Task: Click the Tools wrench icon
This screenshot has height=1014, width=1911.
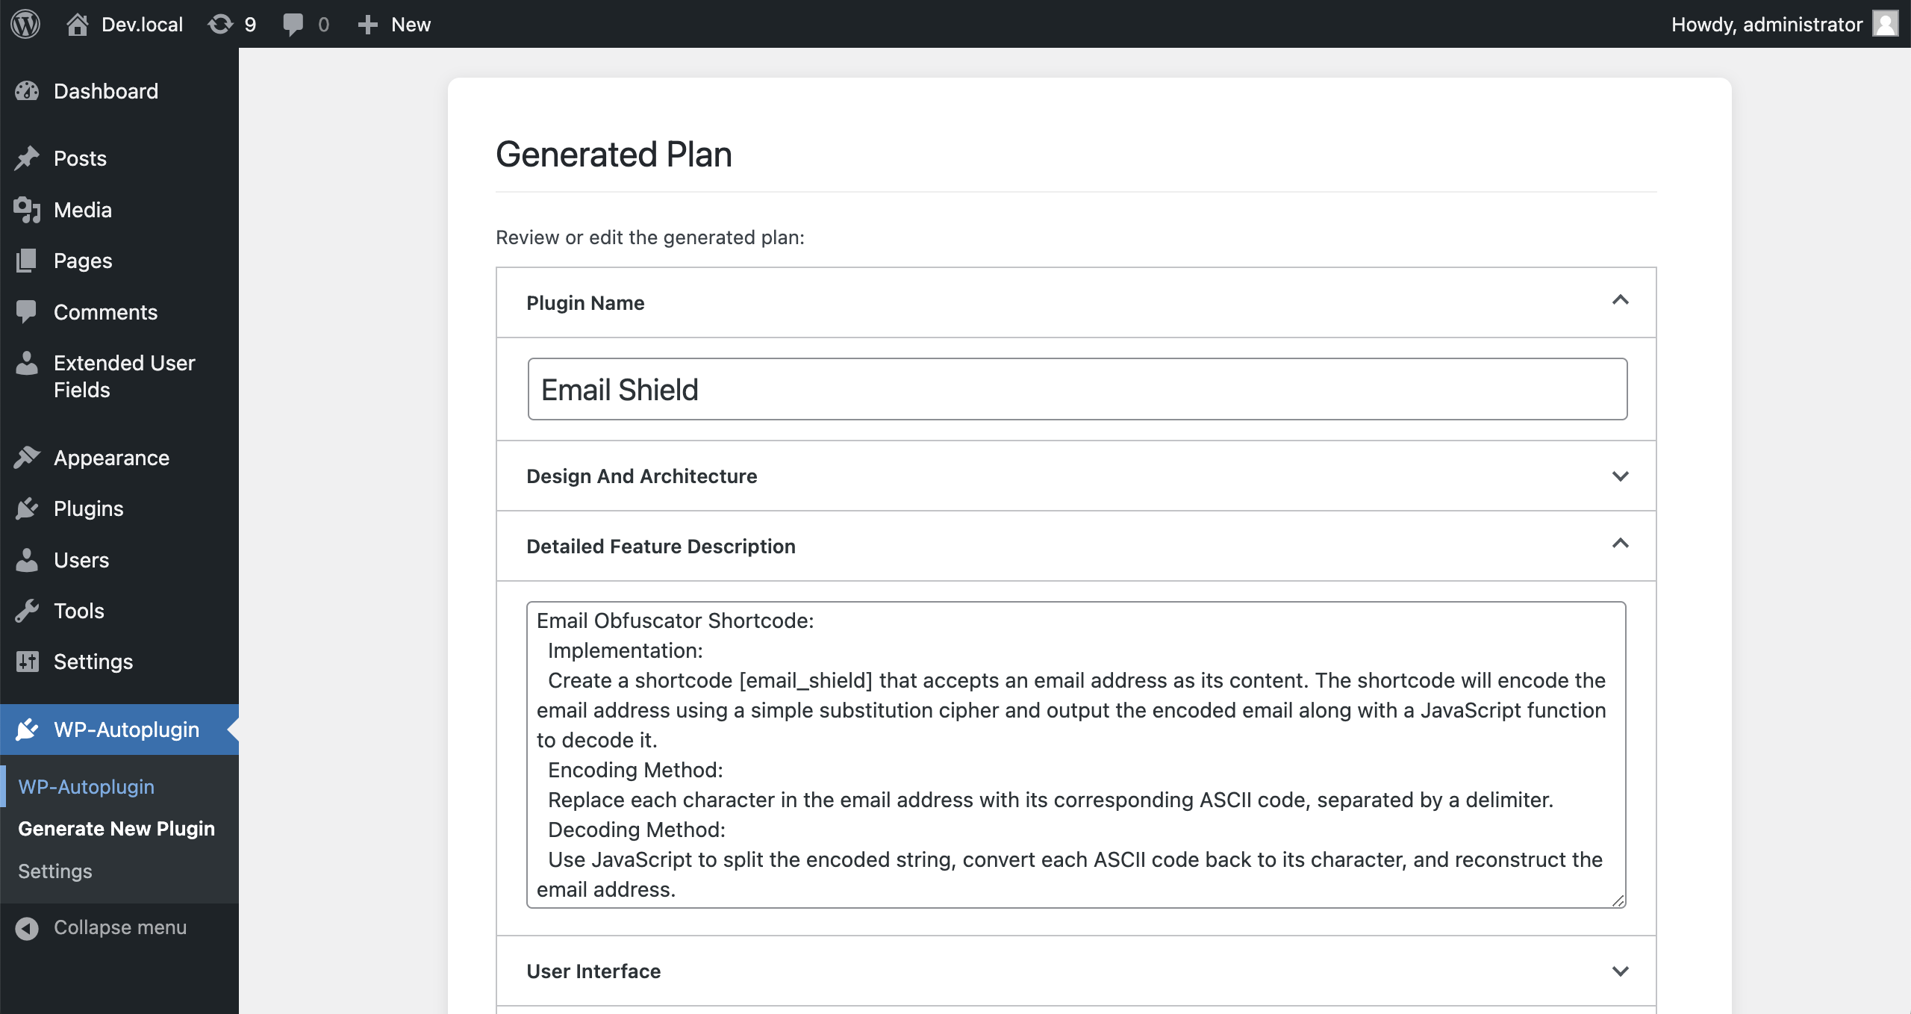Action: point(27,611)
